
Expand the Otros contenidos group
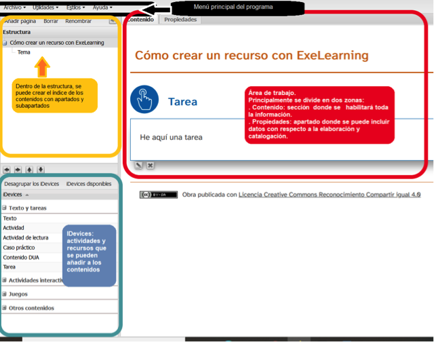tap(5, 307)
